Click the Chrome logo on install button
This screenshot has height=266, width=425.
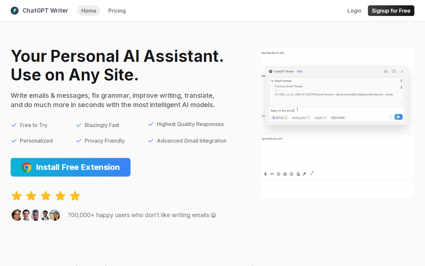point(27,167)
